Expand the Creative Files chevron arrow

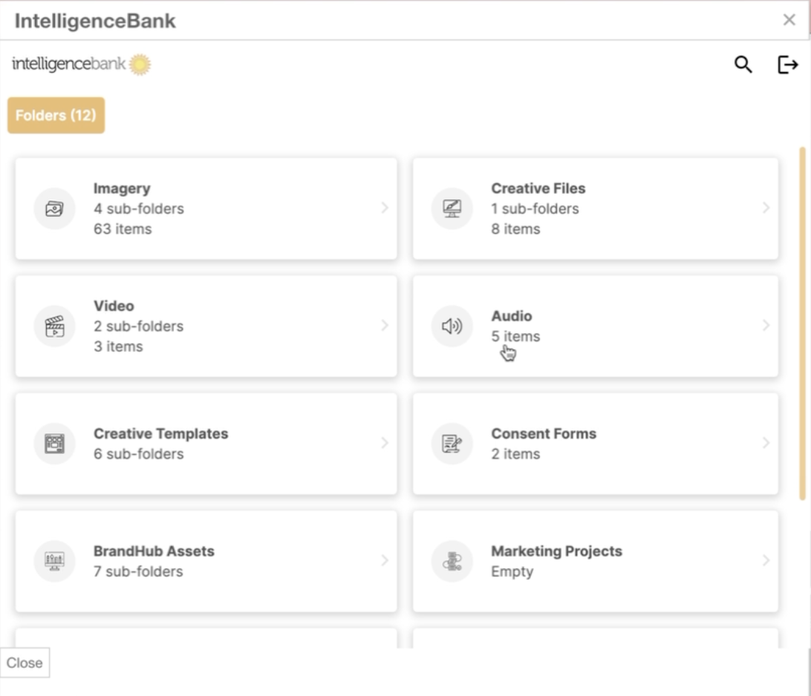[x=766, y=209]
